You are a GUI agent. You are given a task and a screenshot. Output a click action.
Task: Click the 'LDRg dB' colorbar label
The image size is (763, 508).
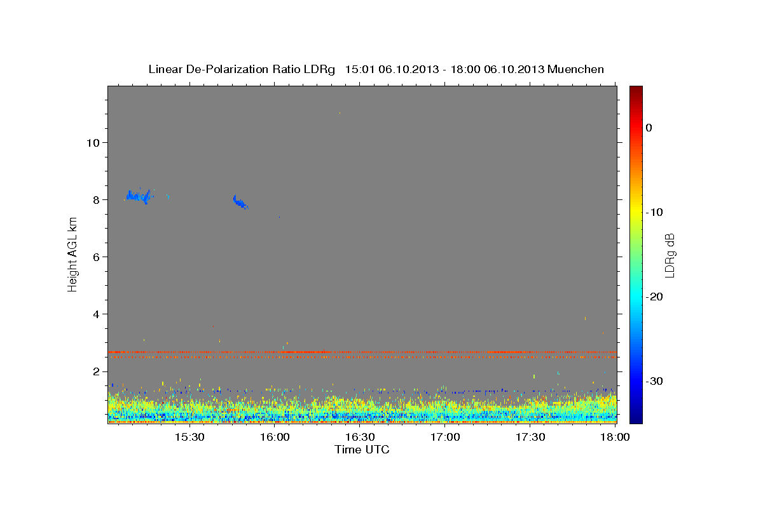670,255
